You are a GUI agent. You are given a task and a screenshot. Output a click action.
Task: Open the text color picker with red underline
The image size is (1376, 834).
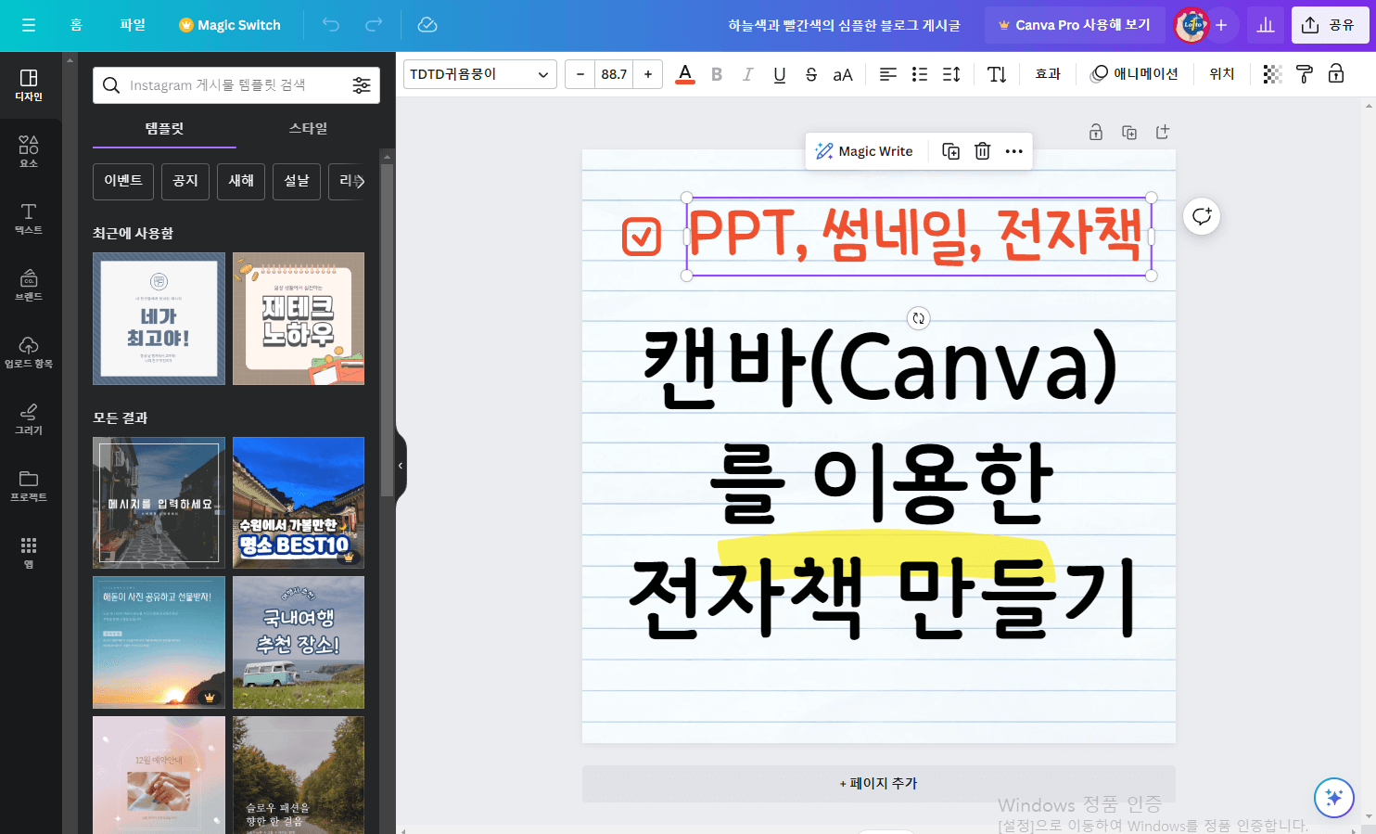pos(684,74)
